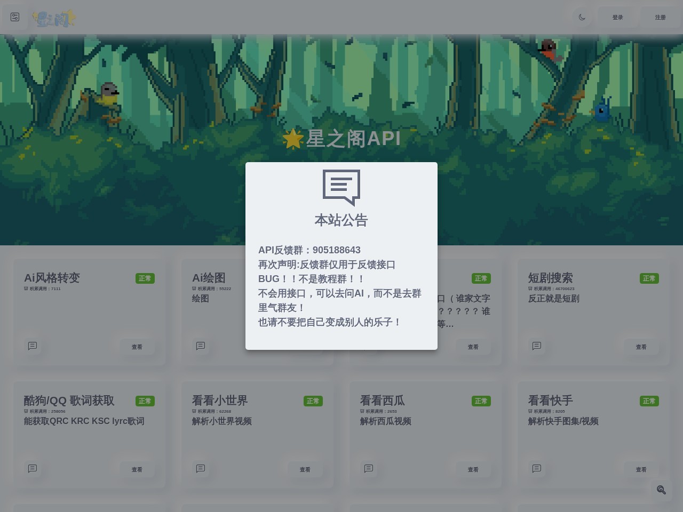
Task: Click the comment icon on 看看小世界 card
Action: click(x=201, y=468)
